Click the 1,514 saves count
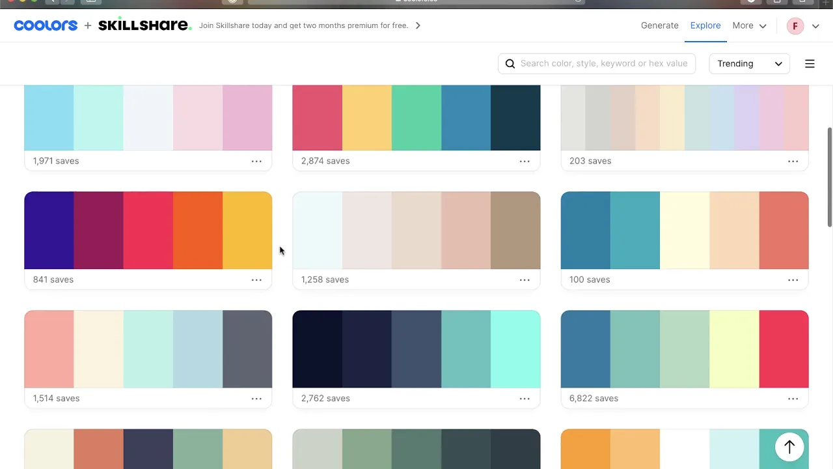The width and height of the screenshot is (833, 469). (56, 398)
